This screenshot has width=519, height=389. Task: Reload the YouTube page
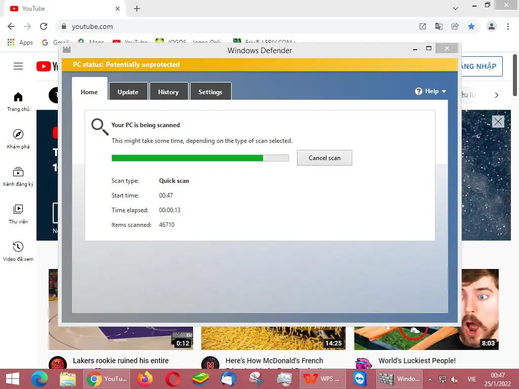point(44,26)
